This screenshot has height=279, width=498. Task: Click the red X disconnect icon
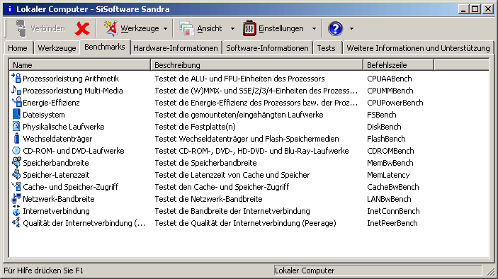tap(82, 28)
